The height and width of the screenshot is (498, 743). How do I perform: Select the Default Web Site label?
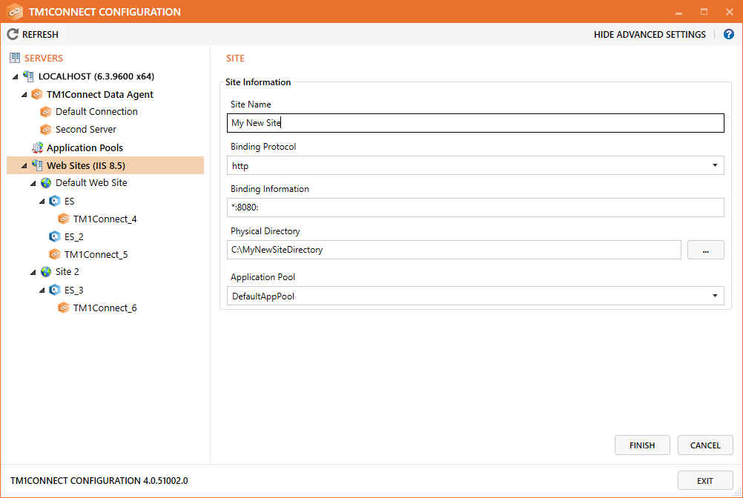(91, 183)
